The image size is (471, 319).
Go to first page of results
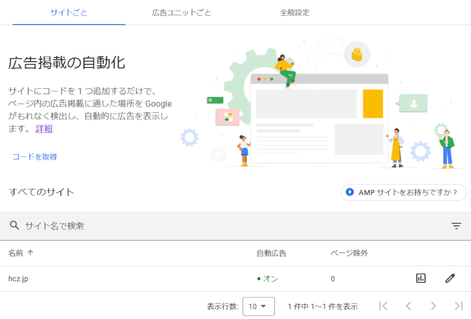(383, 306)
